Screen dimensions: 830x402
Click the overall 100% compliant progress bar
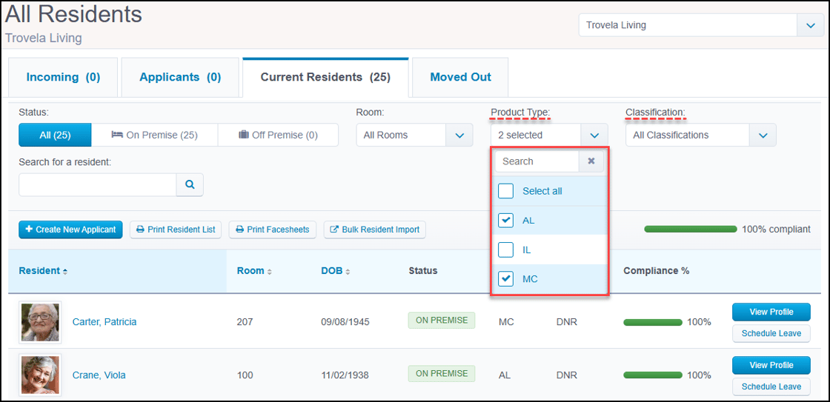(690, 229)
